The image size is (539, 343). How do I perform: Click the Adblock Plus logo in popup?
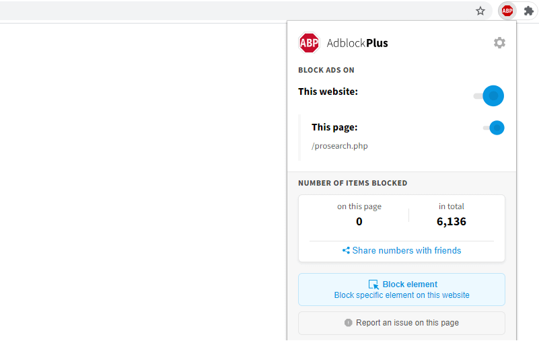click(x=309, y=43)
